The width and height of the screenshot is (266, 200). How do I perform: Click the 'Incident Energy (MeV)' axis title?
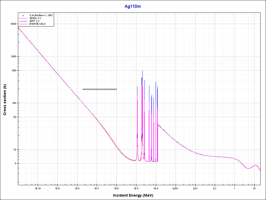[x=135, y=195]
